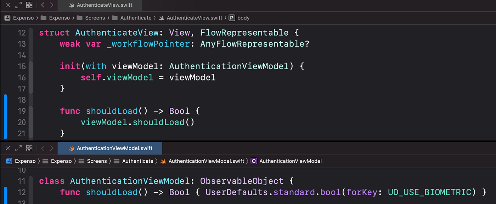Toggle focused editor mode on the top pane

(18, 5)
